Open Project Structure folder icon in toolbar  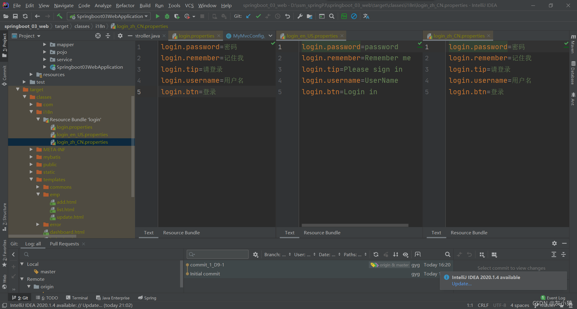(310, 16)
